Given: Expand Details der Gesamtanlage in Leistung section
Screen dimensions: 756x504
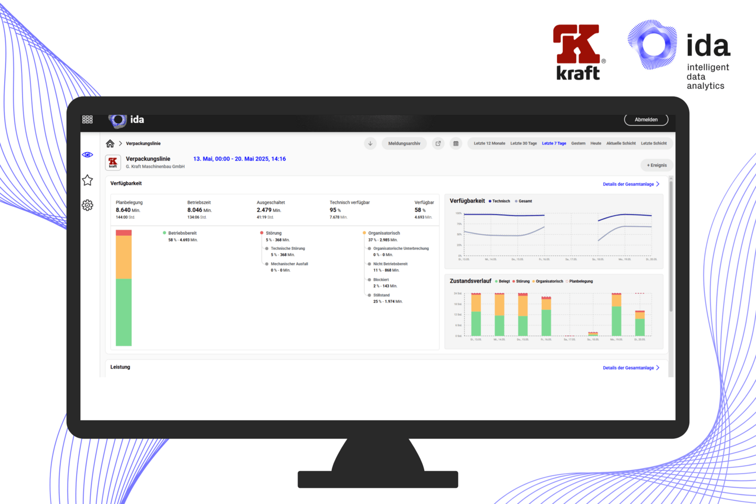Looking at the screenshot, I should point(631,368).
